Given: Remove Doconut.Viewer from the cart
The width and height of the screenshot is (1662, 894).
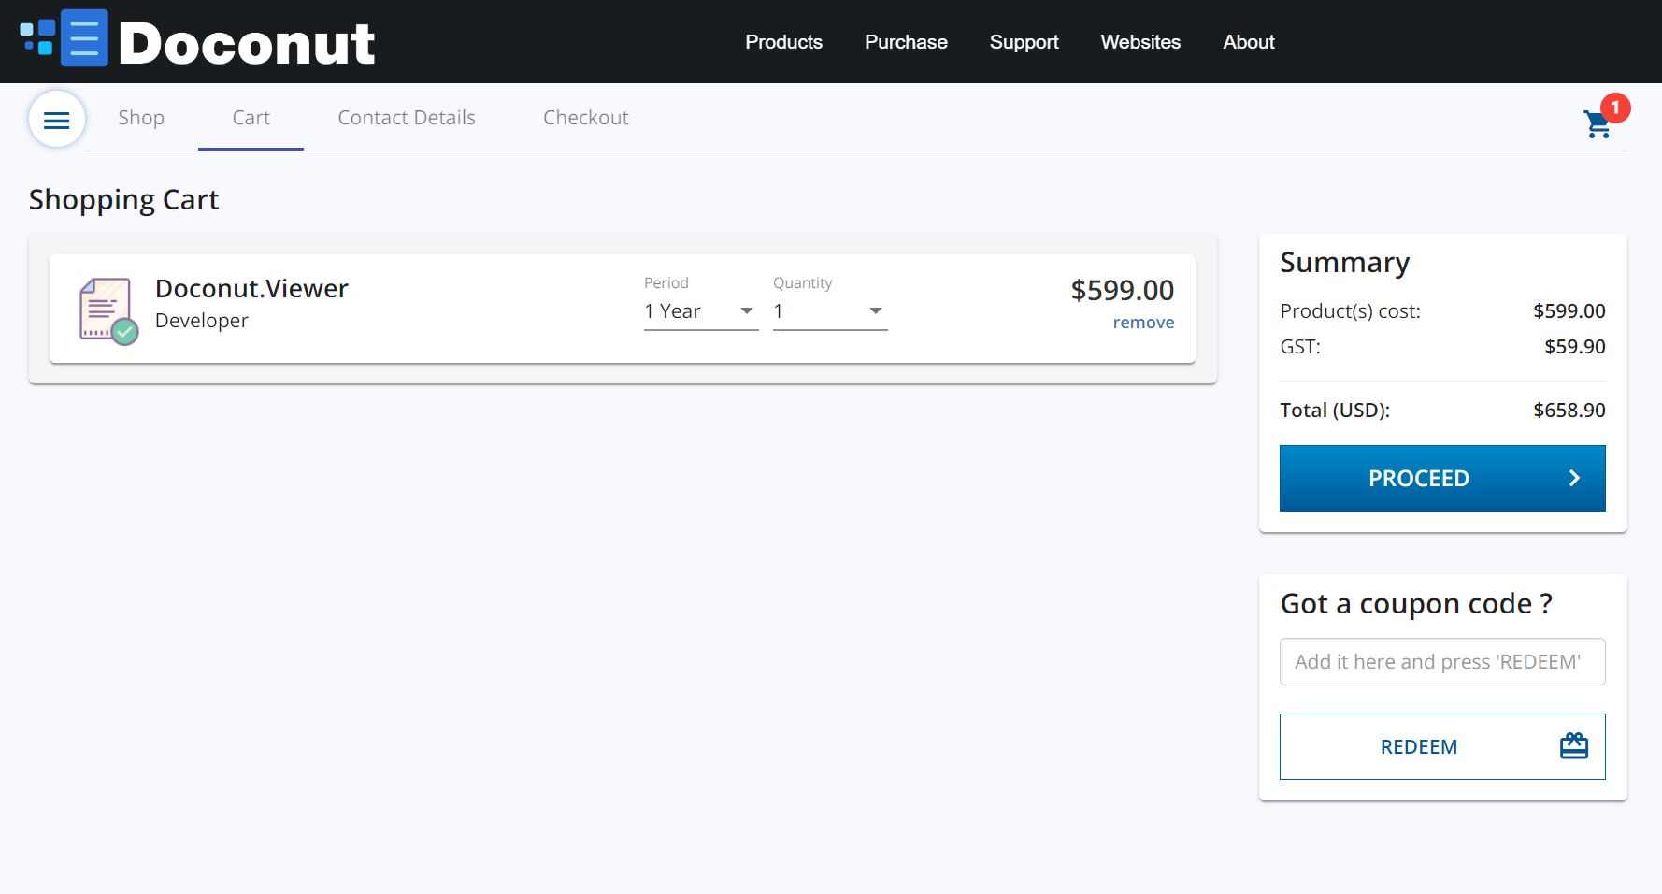Looking at the screenshot, I should [x=1143, y=323].
